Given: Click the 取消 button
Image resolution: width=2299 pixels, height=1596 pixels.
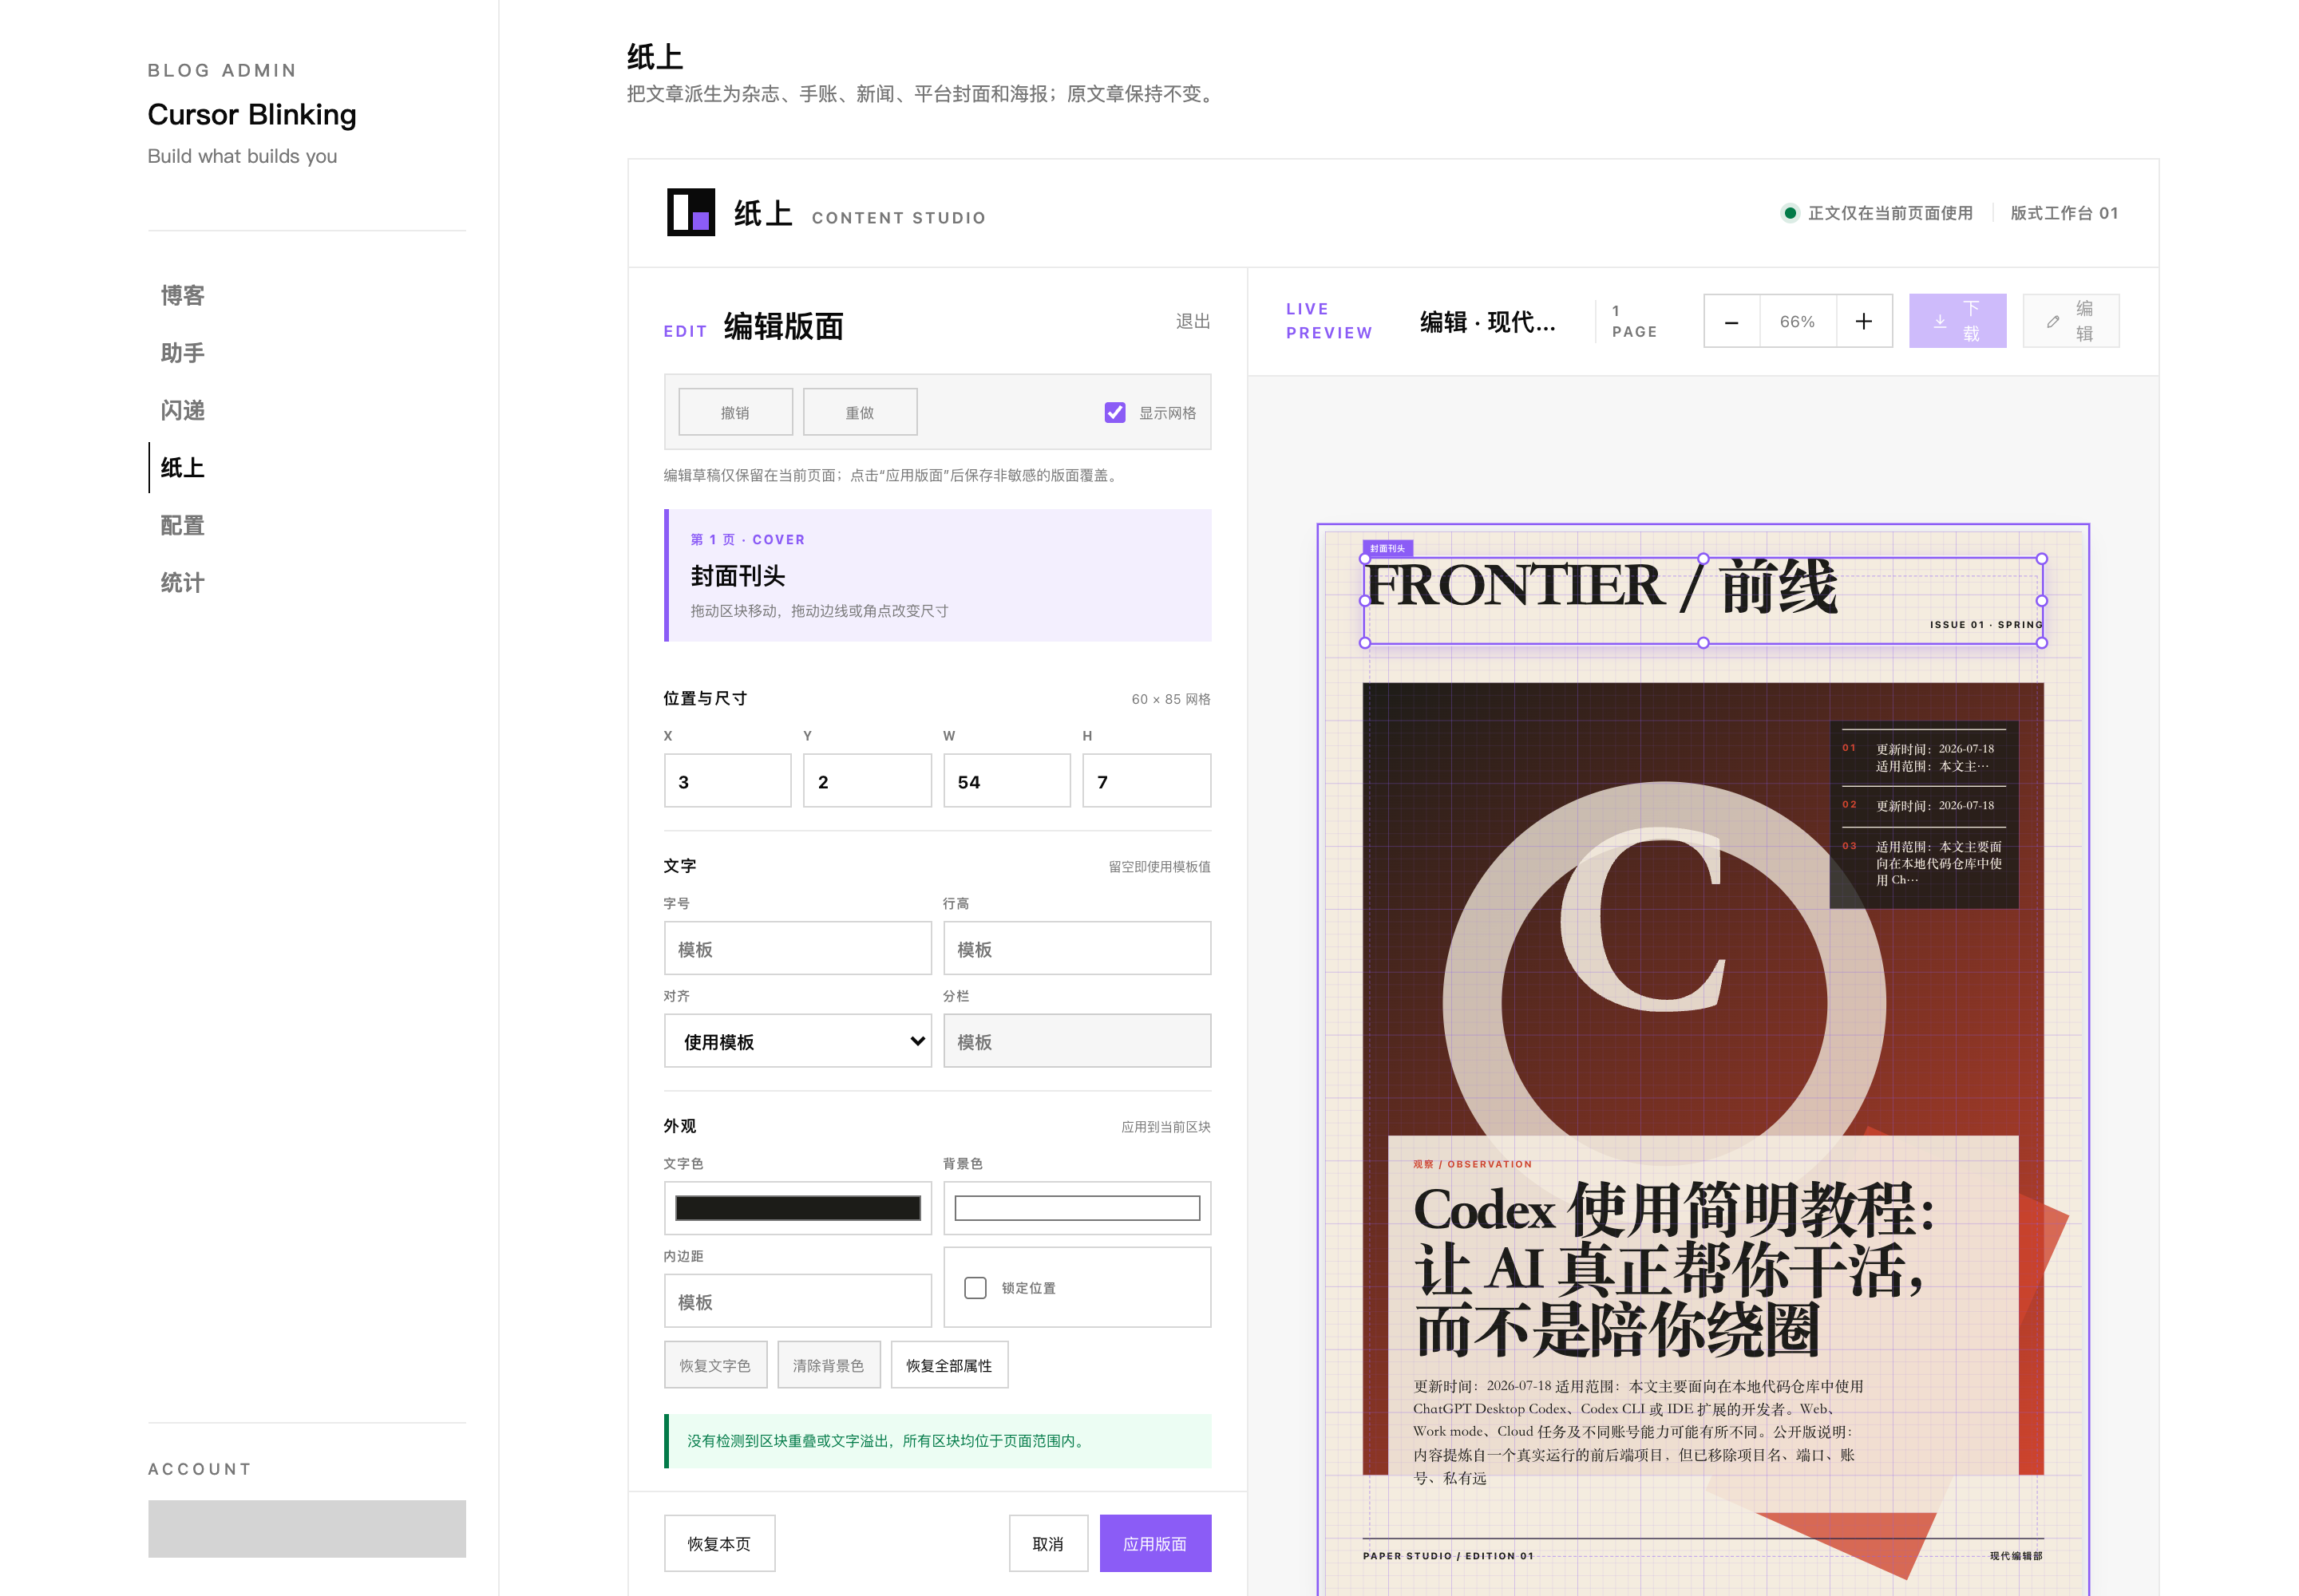Looking at the screenshot, I should click(x=1047, y=1543).
